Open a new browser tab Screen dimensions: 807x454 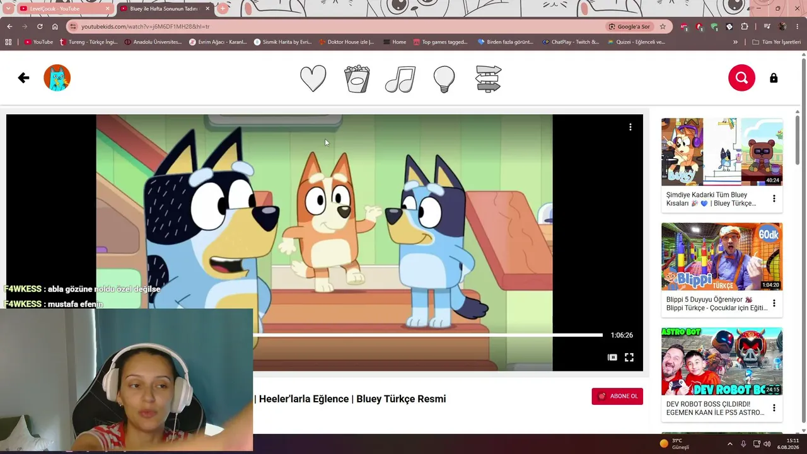pyautogui.click(x=223, y=9)
